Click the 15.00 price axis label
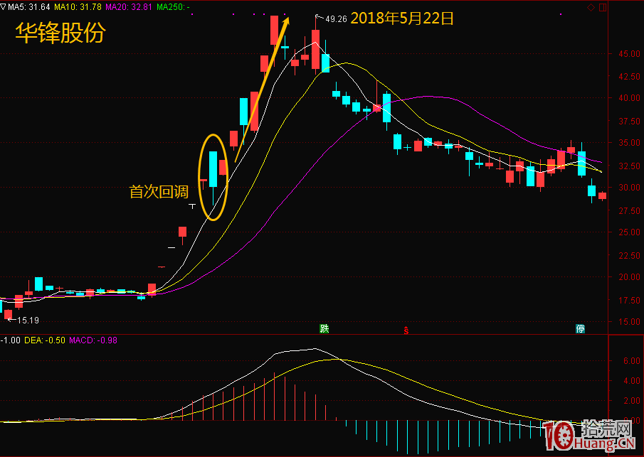The image size is (644, 457). (x=629, y=322)
